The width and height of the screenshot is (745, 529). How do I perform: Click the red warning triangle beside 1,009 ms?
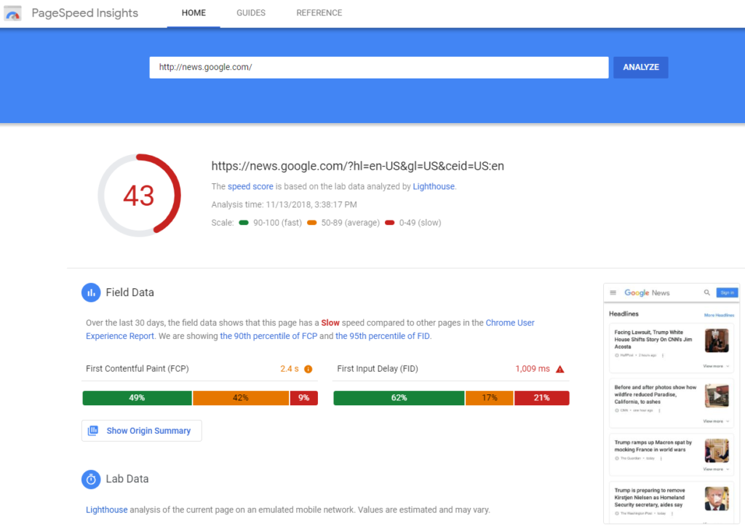[560, 370]
